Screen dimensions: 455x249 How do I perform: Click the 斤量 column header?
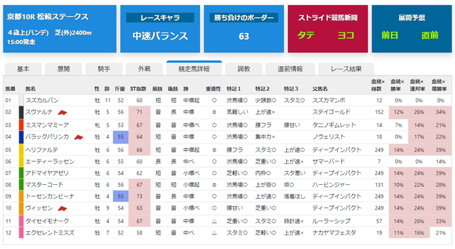119,89
